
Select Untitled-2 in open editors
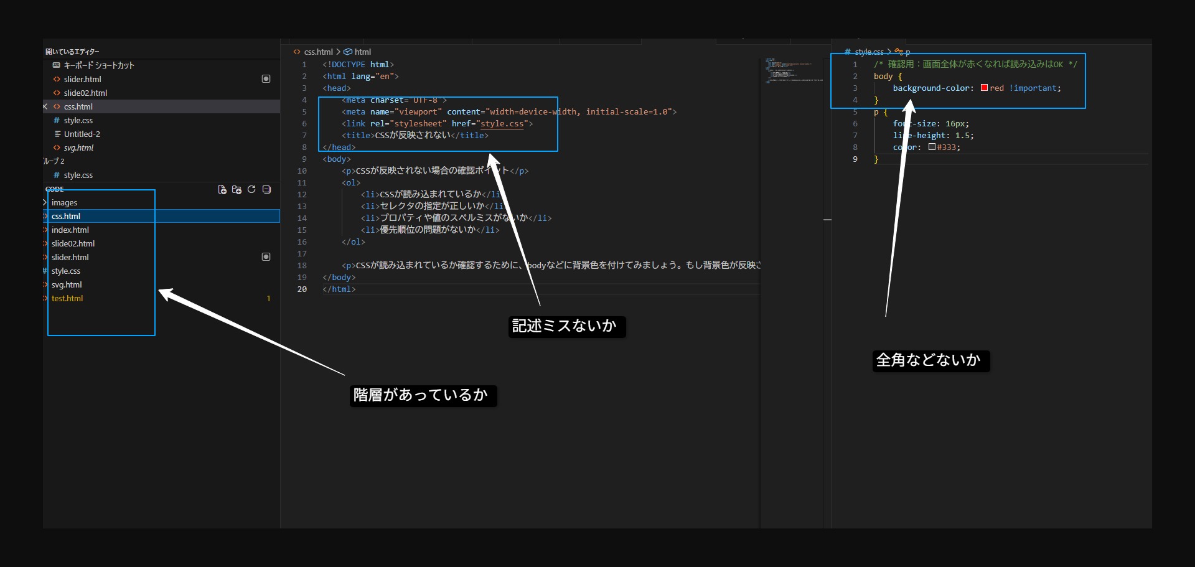point(82,134)
